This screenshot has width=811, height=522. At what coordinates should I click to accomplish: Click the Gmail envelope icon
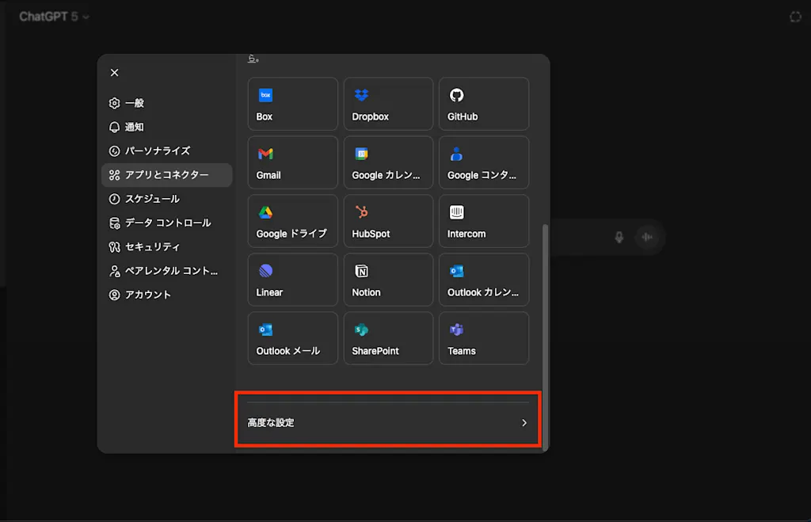[265, 154]
